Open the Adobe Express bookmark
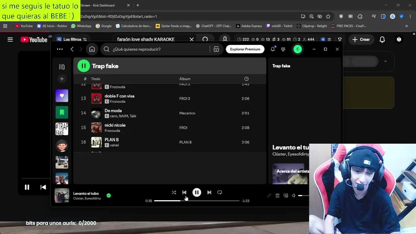416x234 pixels. (x=249, y=26)
